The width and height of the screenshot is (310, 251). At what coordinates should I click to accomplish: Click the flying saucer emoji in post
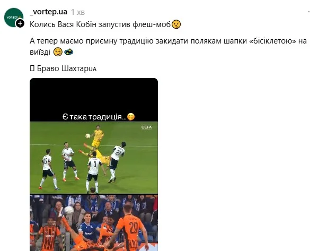68,52
